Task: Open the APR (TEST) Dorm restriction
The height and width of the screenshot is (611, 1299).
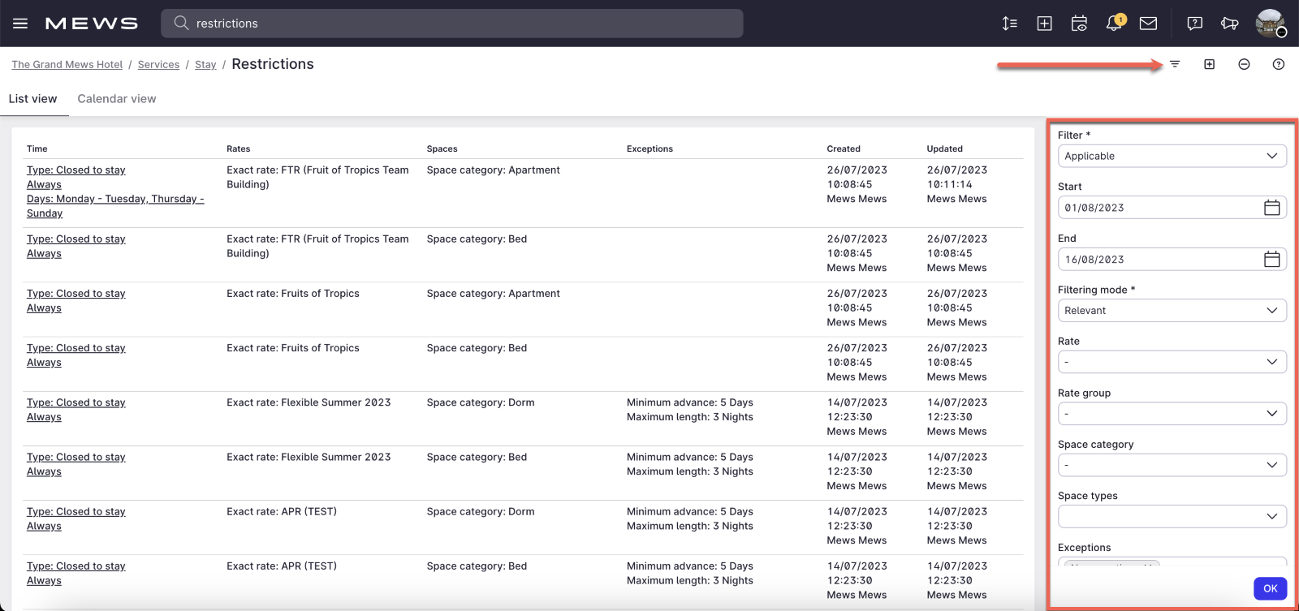Action: 76,512
